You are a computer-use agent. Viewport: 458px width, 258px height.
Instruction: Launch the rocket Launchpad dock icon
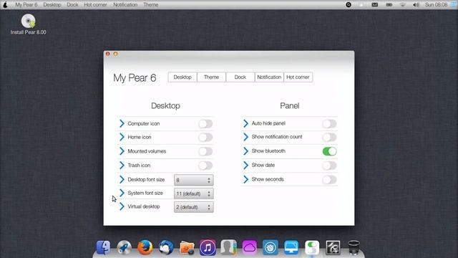click(124, 247)
